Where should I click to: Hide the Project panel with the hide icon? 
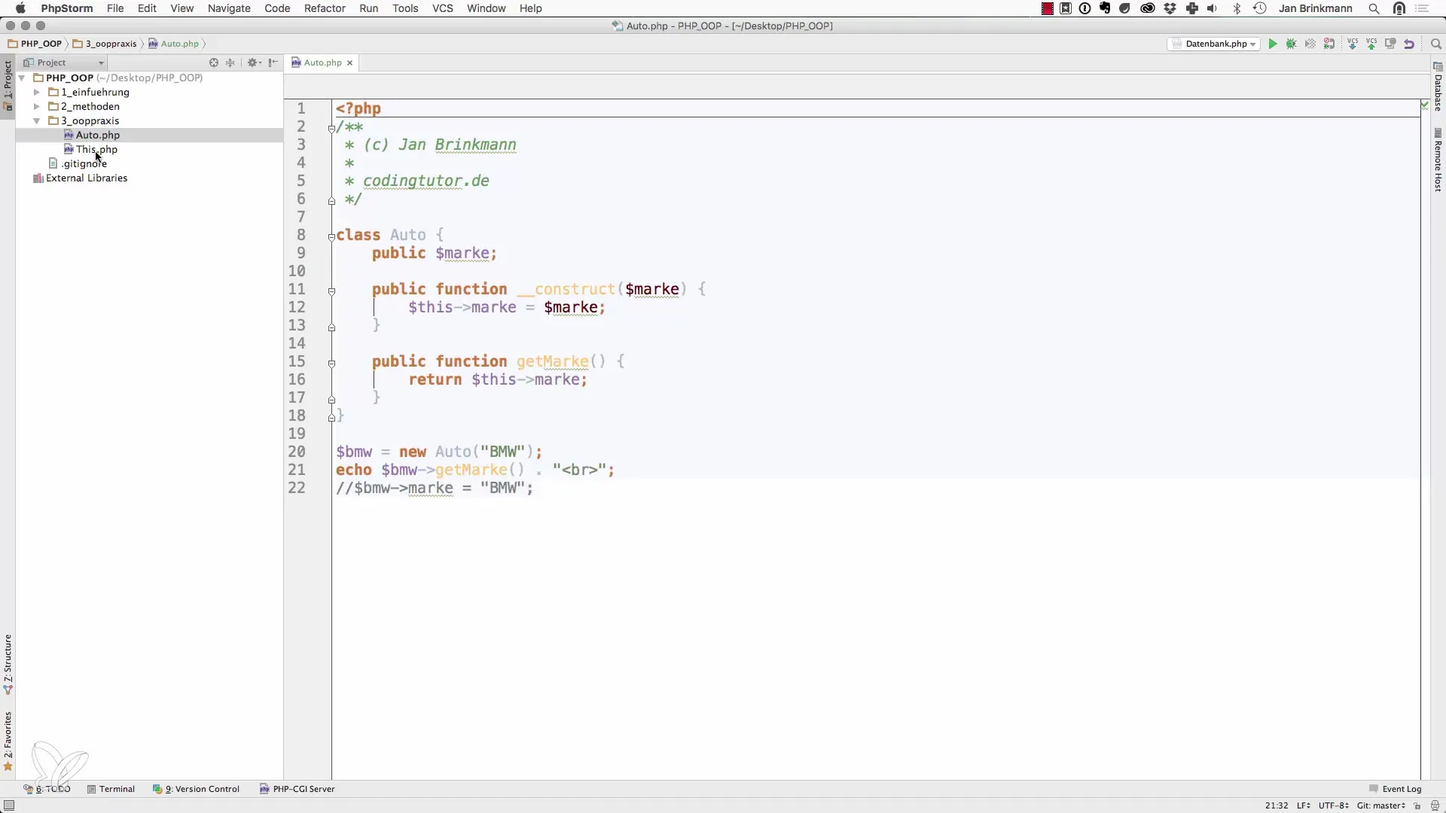pyautogui.click(x=273, y=62)
